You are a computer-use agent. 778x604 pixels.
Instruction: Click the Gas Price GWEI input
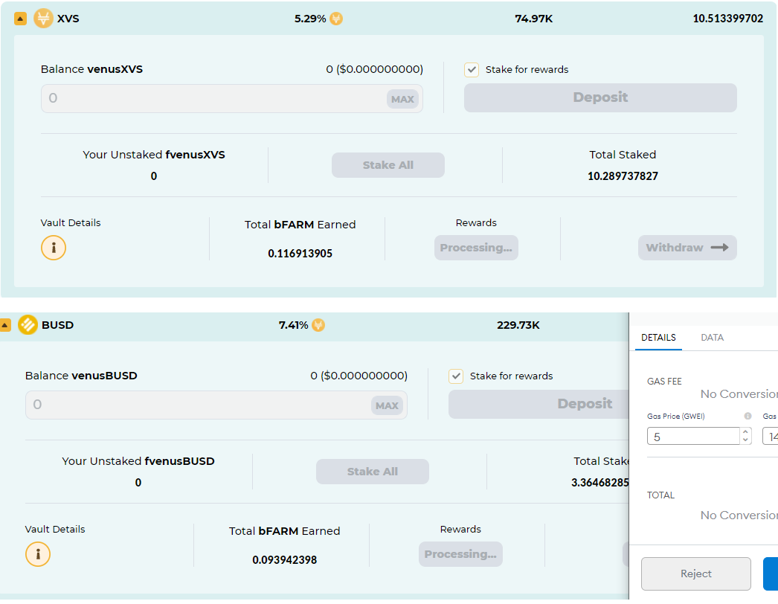693,437
